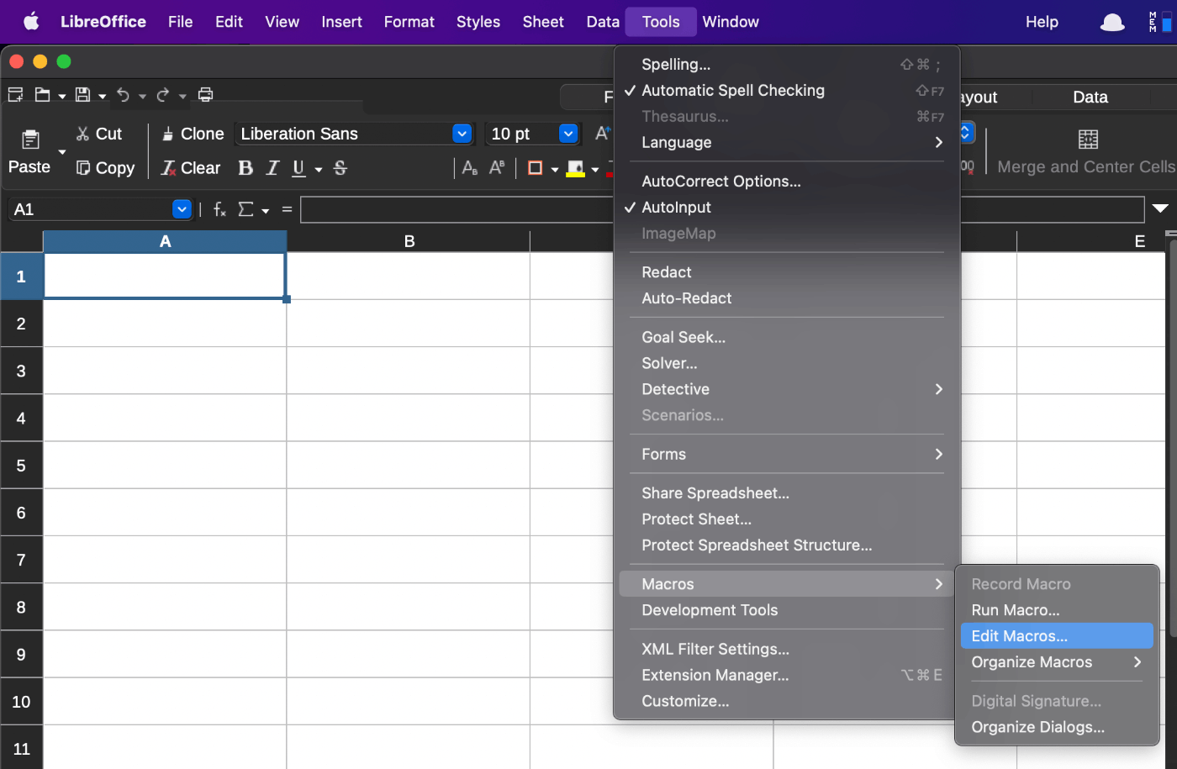Open the Paste options dropdown arrow
This screenshot has width=1177, height=769.
(x=61, y=152)
